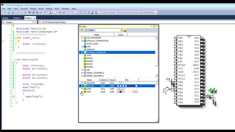Toggle the third bit box in GIFR row
This screenshot has height=132, width=235.
[123, 89]
